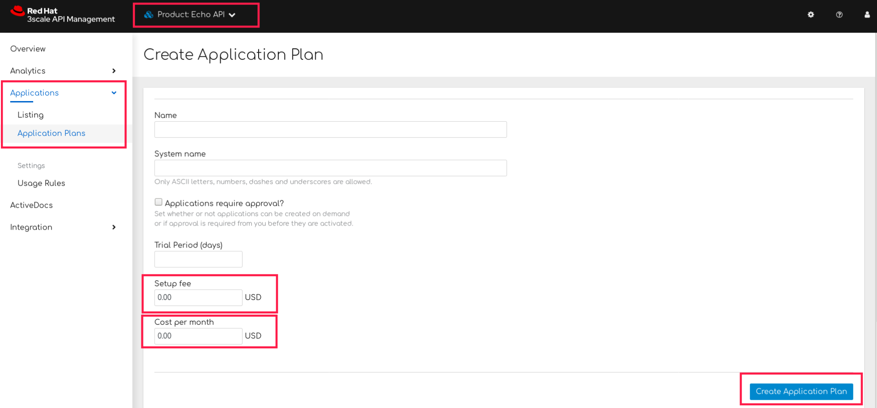The height and width of the screenshot is (408, 877).
Task: Select Application Plans in sidebar
Action: 51,133
